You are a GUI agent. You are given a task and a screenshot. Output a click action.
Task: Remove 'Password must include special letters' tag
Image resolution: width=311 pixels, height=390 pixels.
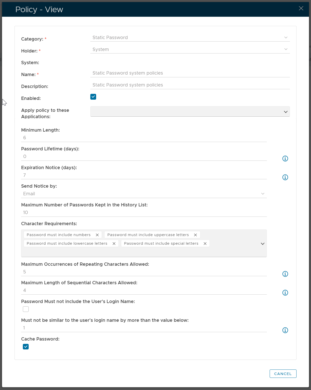tap(205, 244)
